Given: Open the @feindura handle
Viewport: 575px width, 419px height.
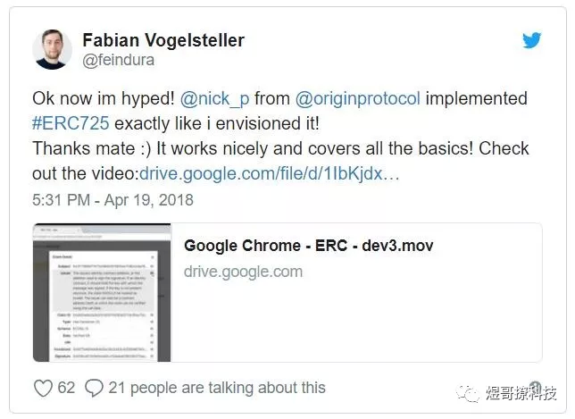Looking at the screenshot, I should 118,60.
